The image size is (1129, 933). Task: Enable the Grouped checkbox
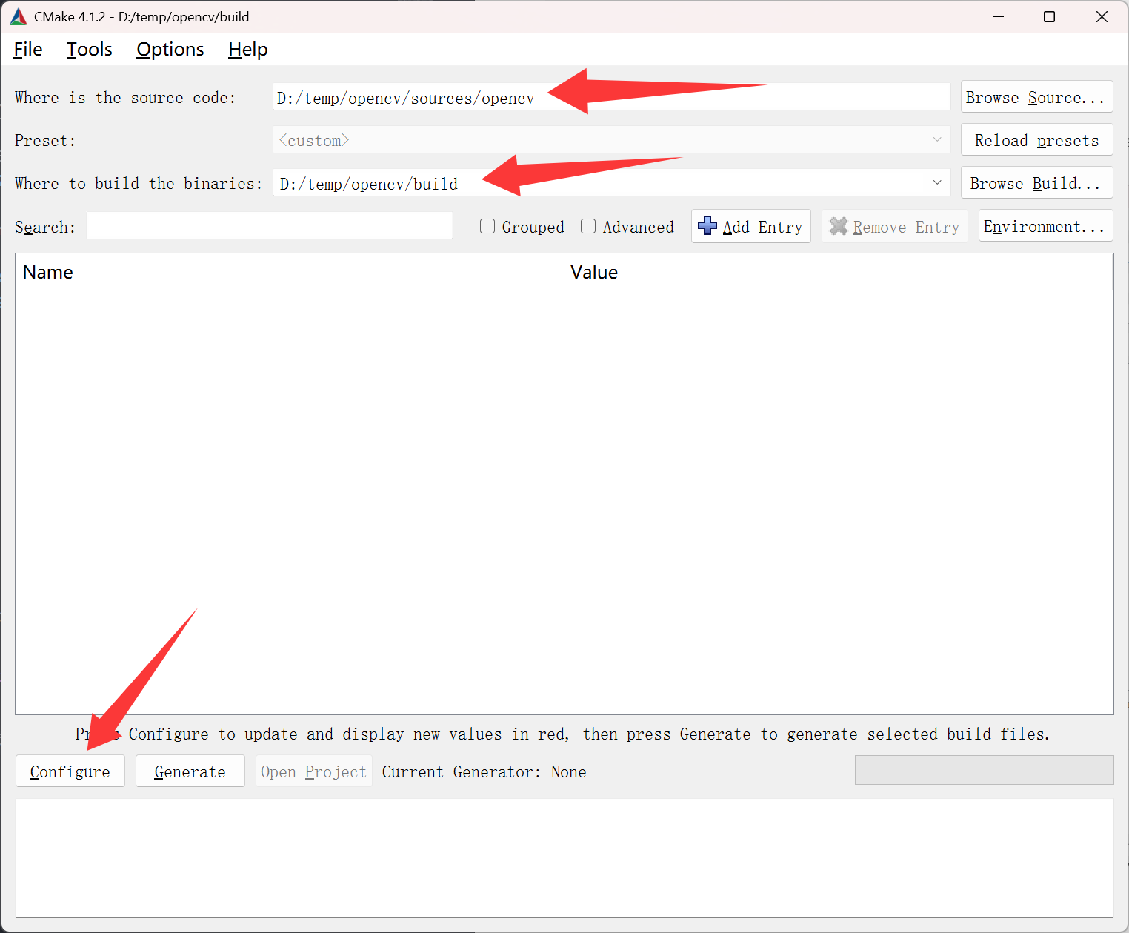pos(487,227)
